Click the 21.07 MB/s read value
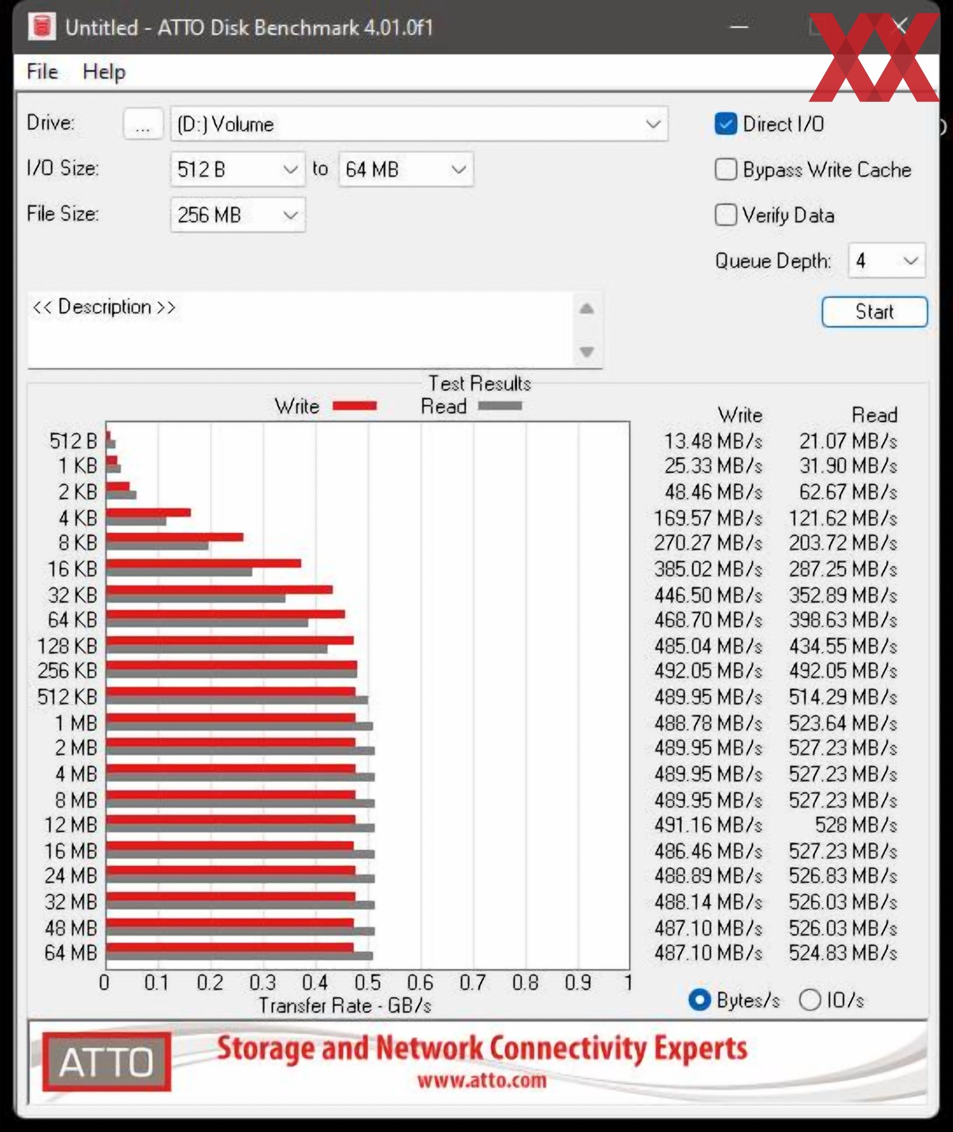 coord(848,441)
